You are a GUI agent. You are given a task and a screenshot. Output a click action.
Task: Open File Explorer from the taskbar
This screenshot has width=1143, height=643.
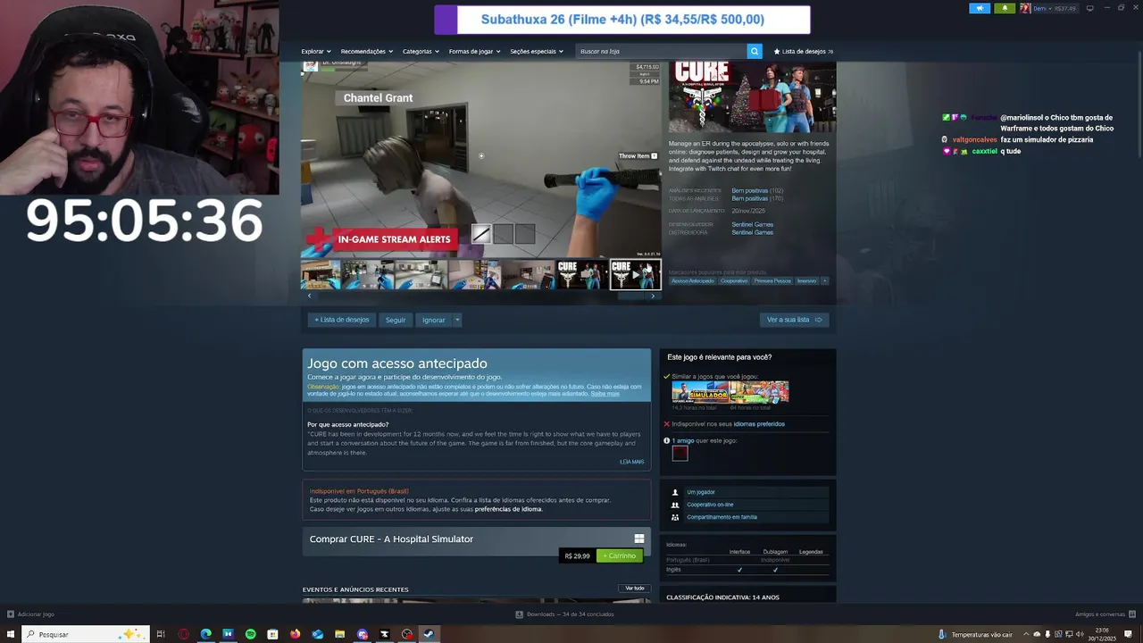339,634
